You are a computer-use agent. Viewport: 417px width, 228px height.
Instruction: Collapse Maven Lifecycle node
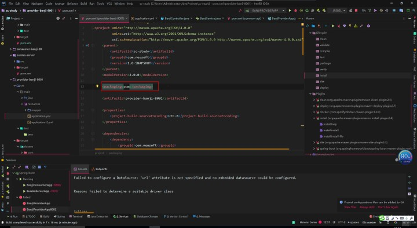[310, 32]
